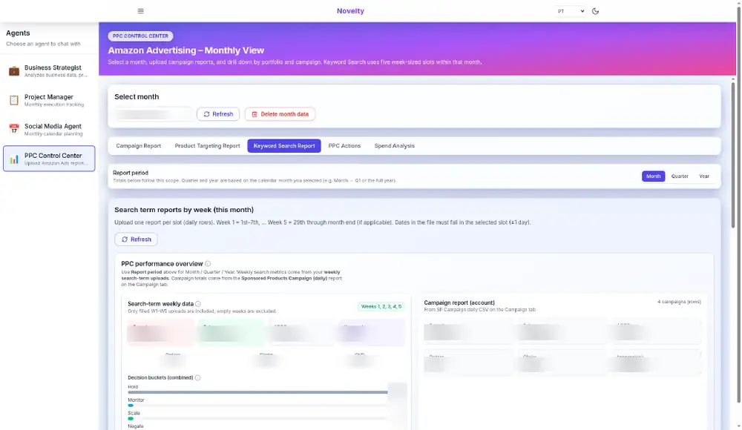Select the Month report period
Image resolution: width=742 pixels, height=430 pixels.
(653, 176)
